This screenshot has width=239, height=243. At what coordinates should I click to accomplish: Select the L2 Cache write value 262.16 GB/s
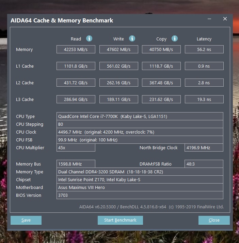pos(118,83)
